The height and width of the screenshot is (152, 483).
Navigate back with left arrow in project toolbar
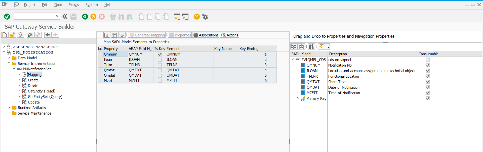pyautogui.click(x=48, y=35)
